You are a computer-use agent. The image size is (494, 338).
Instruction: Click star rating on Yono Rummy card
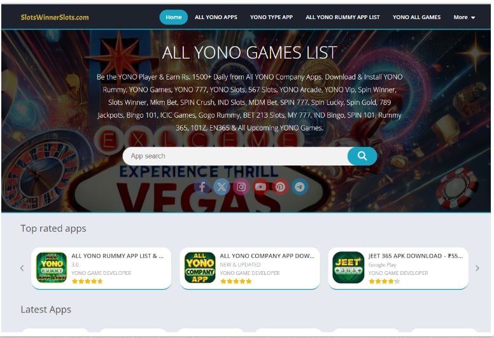(87, 281)
